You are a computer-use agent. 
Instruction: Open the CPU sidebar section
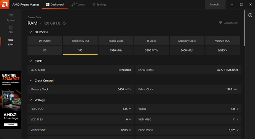coord(11,30)
